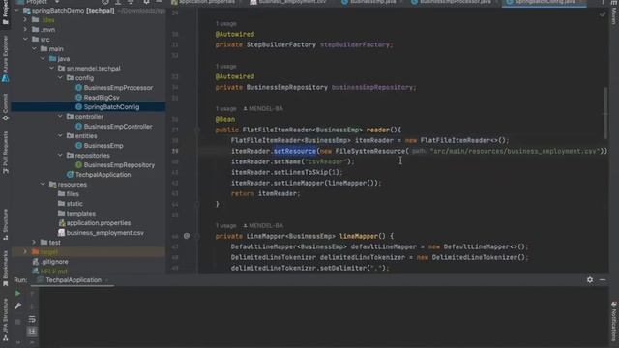
Task: Click the BusinessEmpProcessor class icon in tree
Action: 78,88
